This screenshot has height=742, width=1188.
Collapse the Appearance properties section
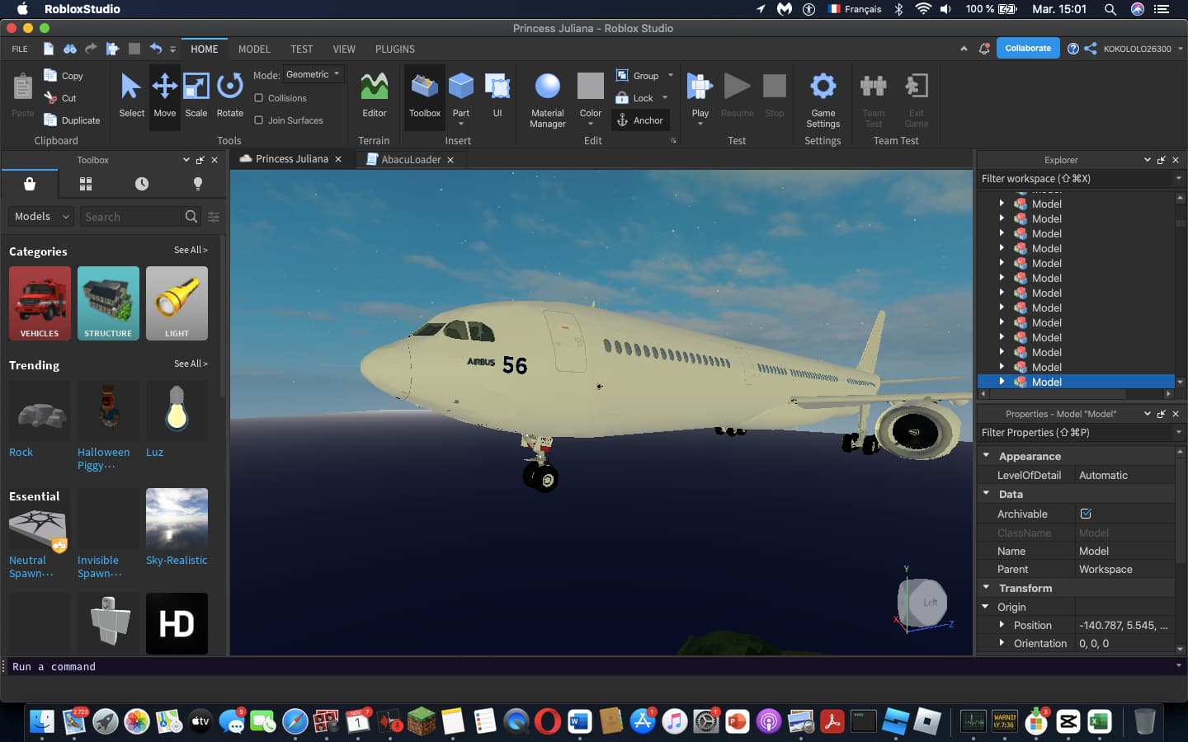[986, 455]
